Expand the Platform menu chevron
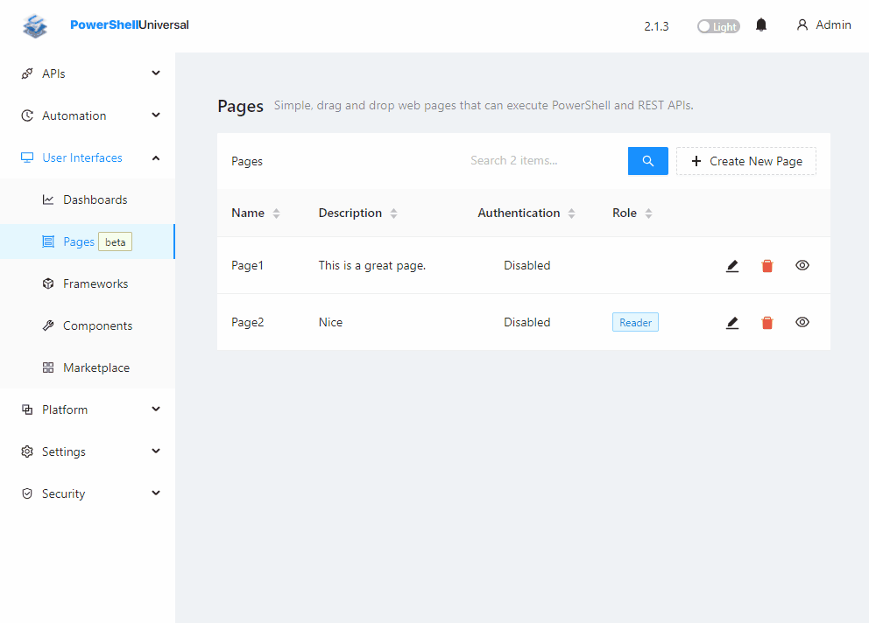Image resolution: width=869 pixels, height=623 pixels. pos(156,409)
